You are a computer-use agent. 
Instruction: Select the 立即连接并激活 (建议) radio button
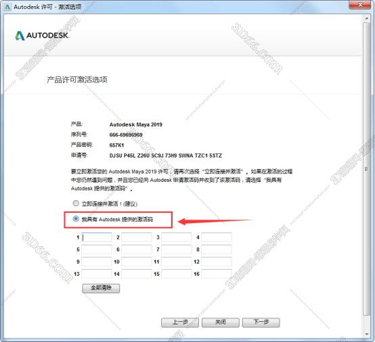(76, 203)
